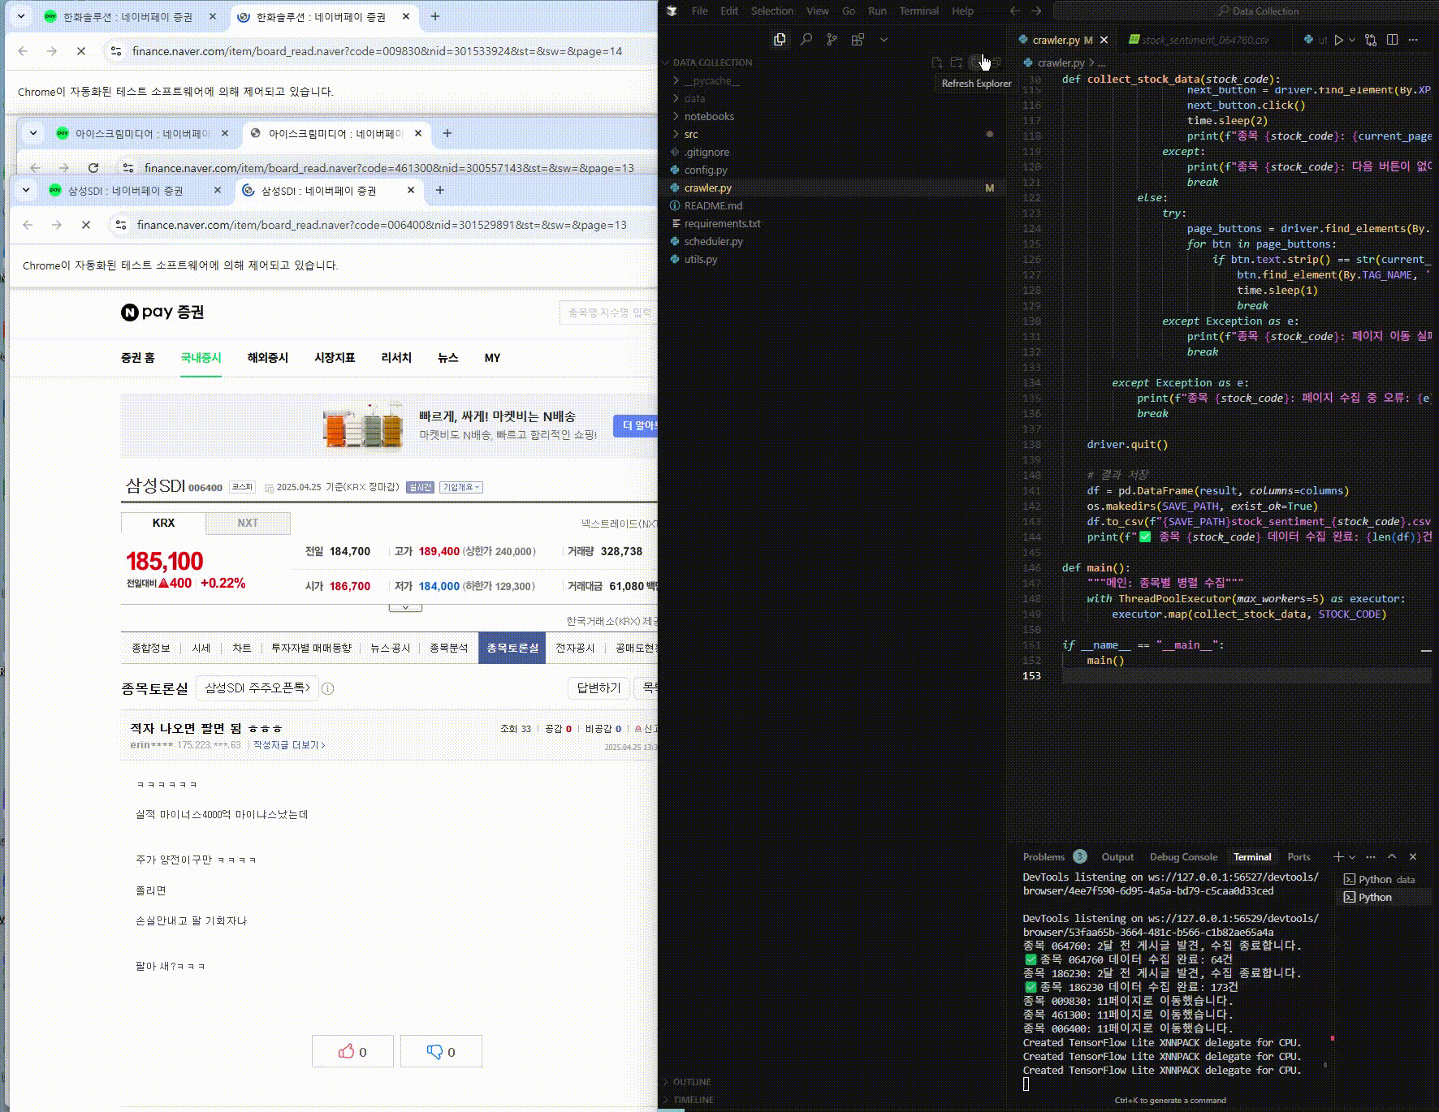Open config.py in the explorer

[705, 170]
